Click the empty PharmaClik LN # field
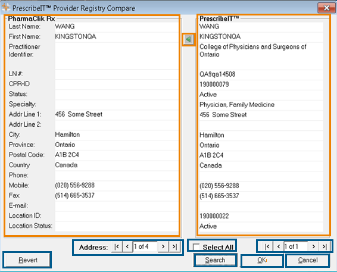This screenshot has width=337, height=272. coord(117,74)
